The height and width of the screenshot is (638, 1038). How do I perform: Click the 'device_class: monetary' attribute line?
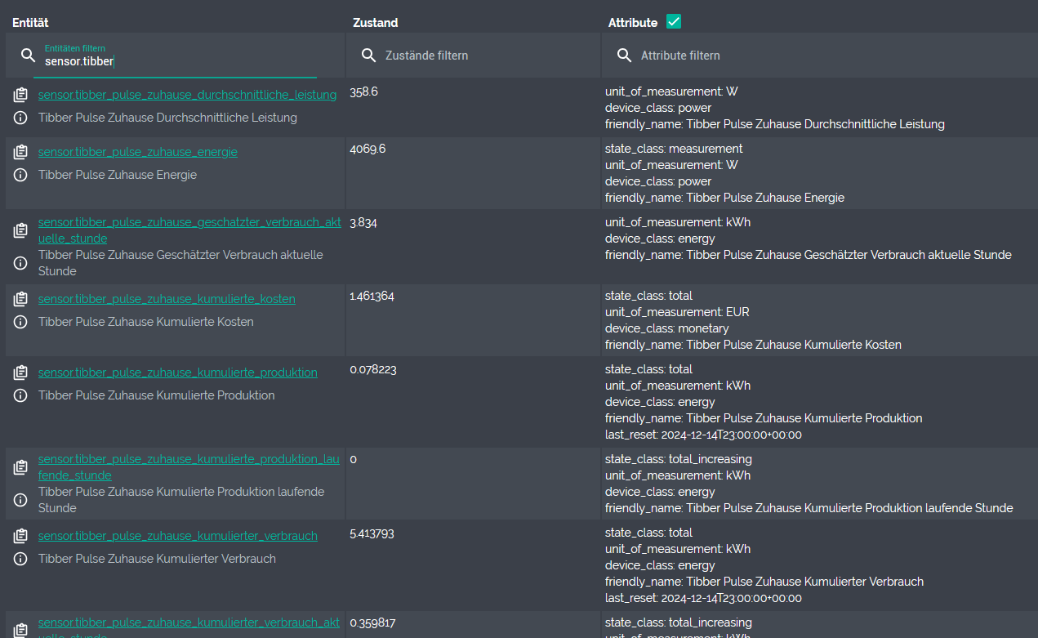pyautogui.click(x=667, y=328)
